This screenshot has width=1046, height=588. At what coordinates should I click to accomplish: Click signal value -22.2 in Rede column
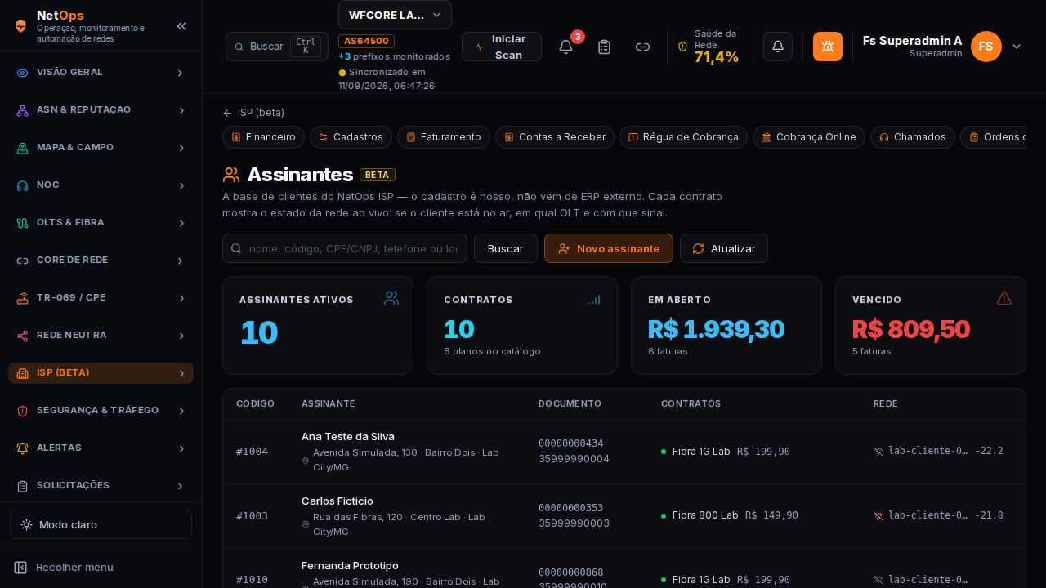pos(989,451)
